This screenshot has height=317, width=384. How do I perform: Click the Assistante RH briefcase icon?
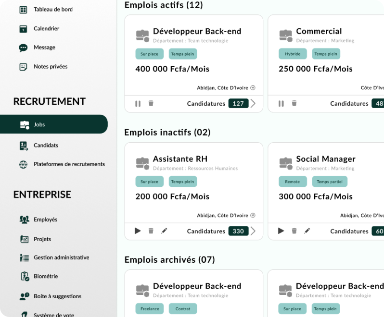coord(142,163)
